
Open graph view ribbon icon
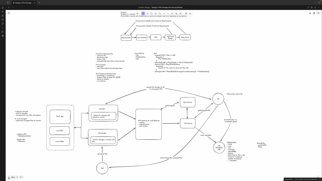(3, 12)
